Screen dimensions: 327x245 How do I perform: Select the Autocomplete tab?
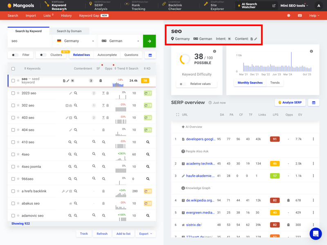107,55
